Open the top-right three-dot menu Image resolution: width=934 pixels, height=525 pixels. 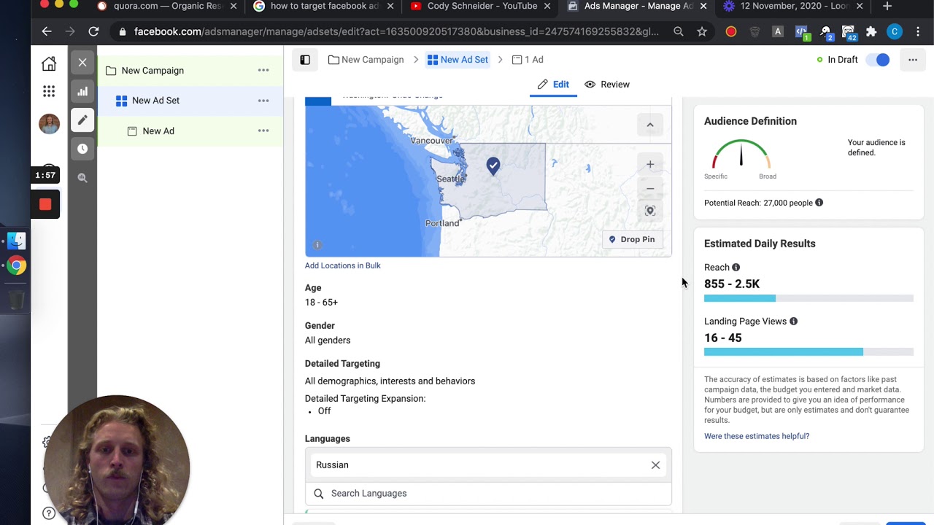click(x=913, y=60)
